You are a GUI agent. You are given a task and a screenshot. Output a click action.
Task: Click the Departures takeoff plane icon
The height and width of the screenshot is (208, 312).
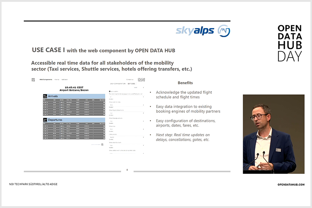pos(45,120)
